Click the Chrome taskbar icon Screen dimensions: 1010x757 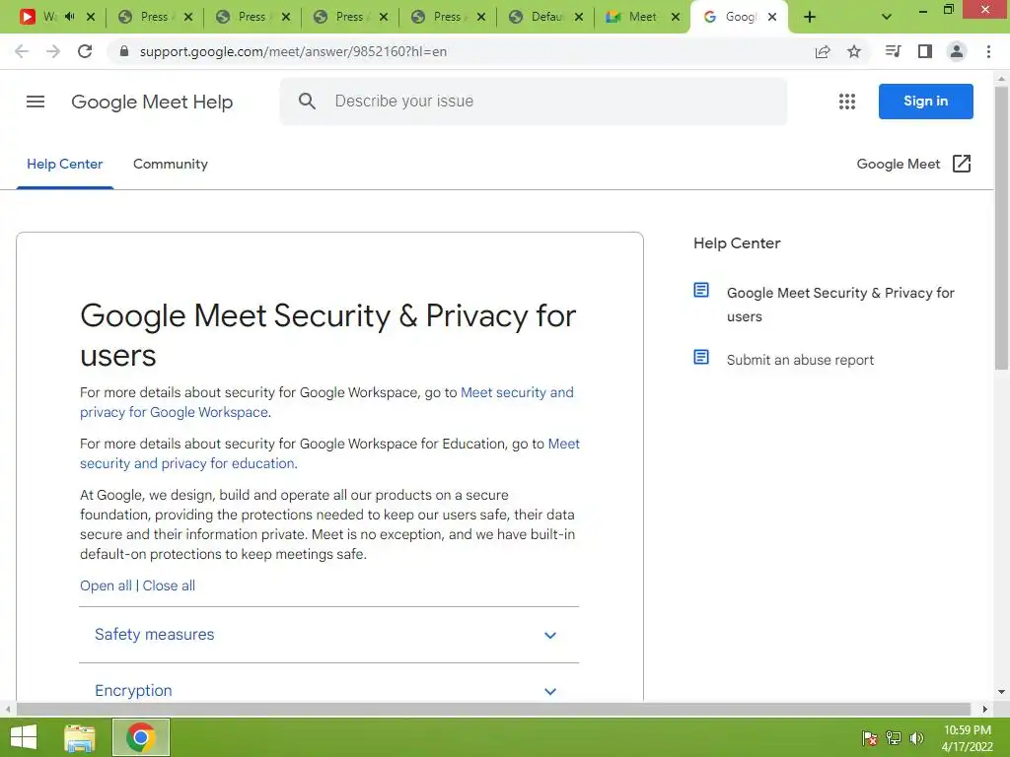[141, 737]
